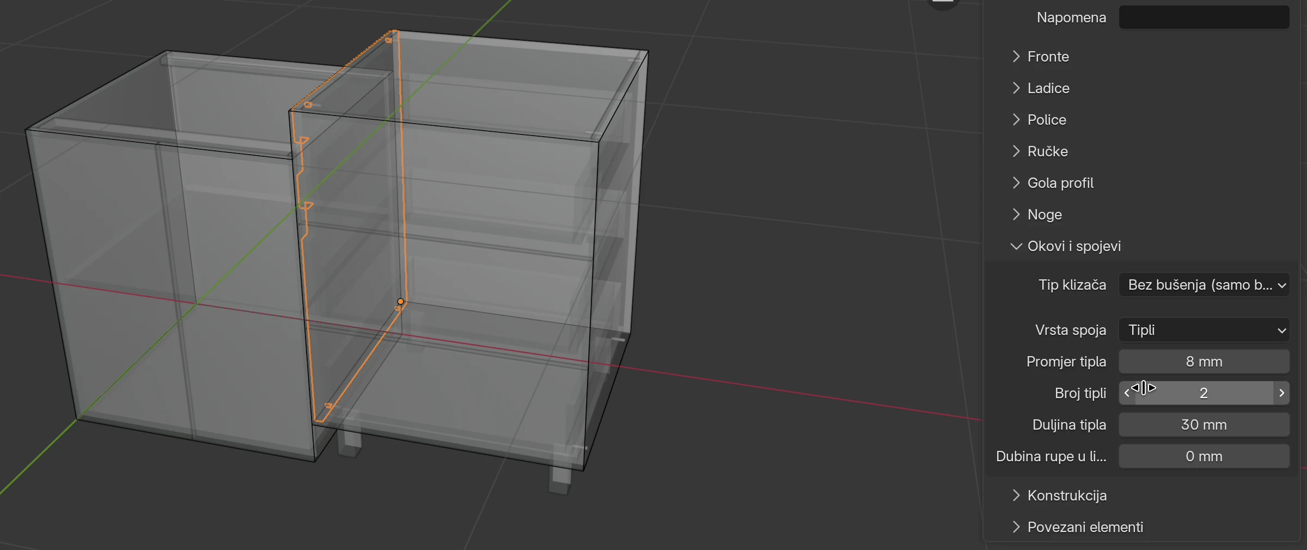Click the Promjer tipla label
The image size is (1307, 550).
(1066, 362)
